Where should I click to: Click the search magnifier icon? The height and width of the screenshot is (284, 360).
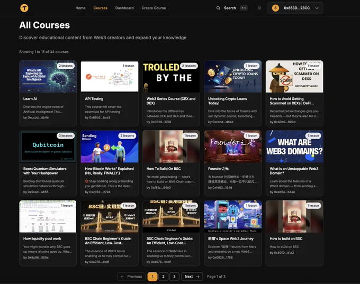point(218,8)
